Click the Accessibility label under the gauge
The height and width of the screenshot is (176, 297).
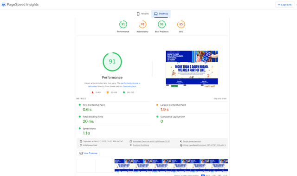click(x=142, y=32)
